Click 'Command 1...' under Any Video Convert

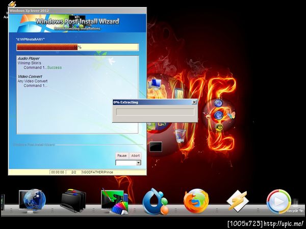[35, 85]
